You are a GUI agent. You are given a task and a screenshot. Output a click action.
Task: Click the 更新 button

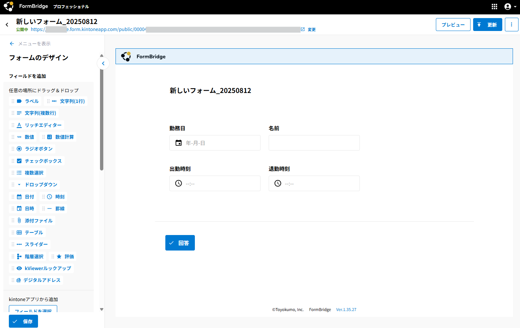point(488,25)
